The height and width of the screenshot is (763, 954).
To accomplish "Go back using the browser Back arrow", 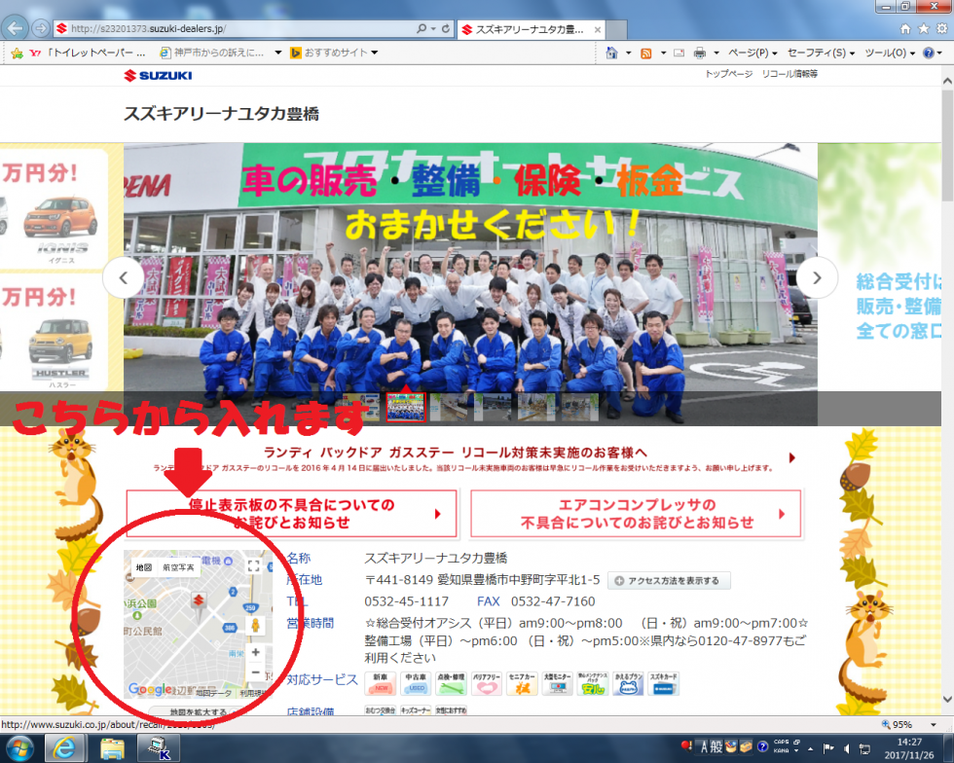I will 15,28.
